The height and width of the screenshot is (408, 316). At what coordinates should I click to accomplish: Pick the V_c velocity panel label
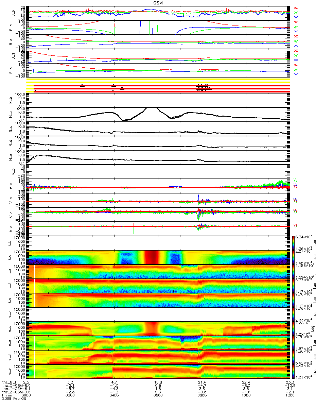[x=10, y=186]
